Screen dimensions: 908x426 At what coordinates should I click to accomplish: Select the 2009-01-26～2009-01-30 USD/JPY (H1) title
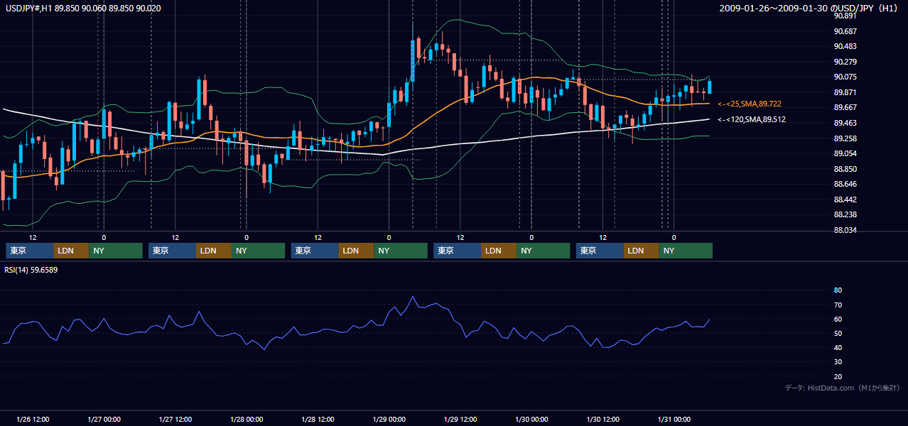(810, 9)
